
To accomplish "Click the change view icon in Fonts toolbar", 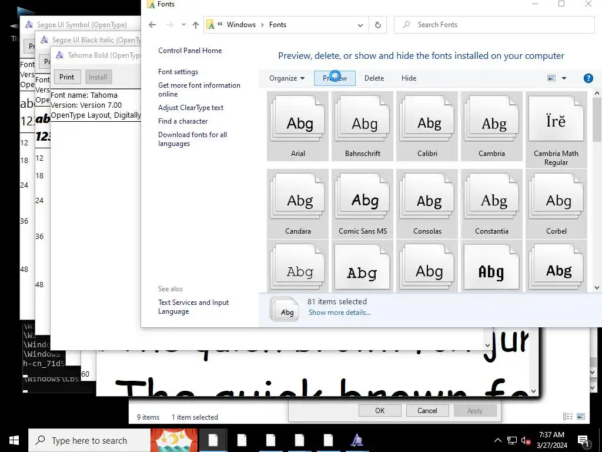I will tap(551, 78).
